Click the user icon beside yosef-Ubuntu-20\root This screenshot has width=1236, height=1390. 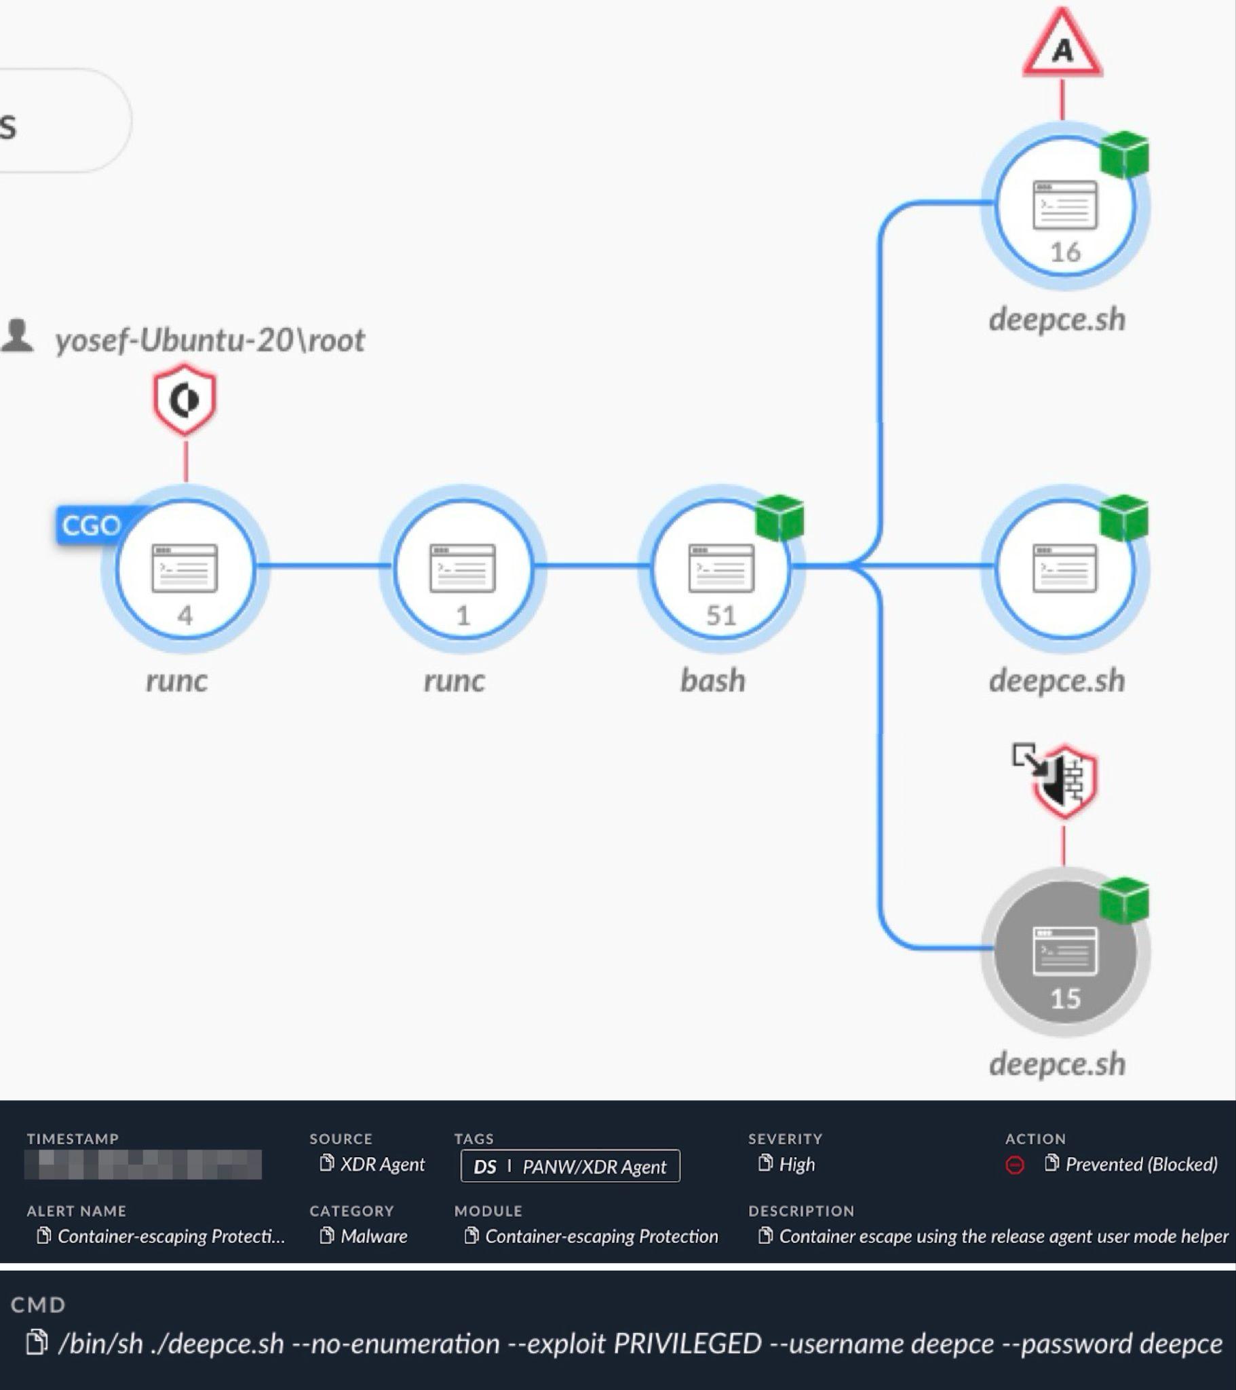[17, 335]
